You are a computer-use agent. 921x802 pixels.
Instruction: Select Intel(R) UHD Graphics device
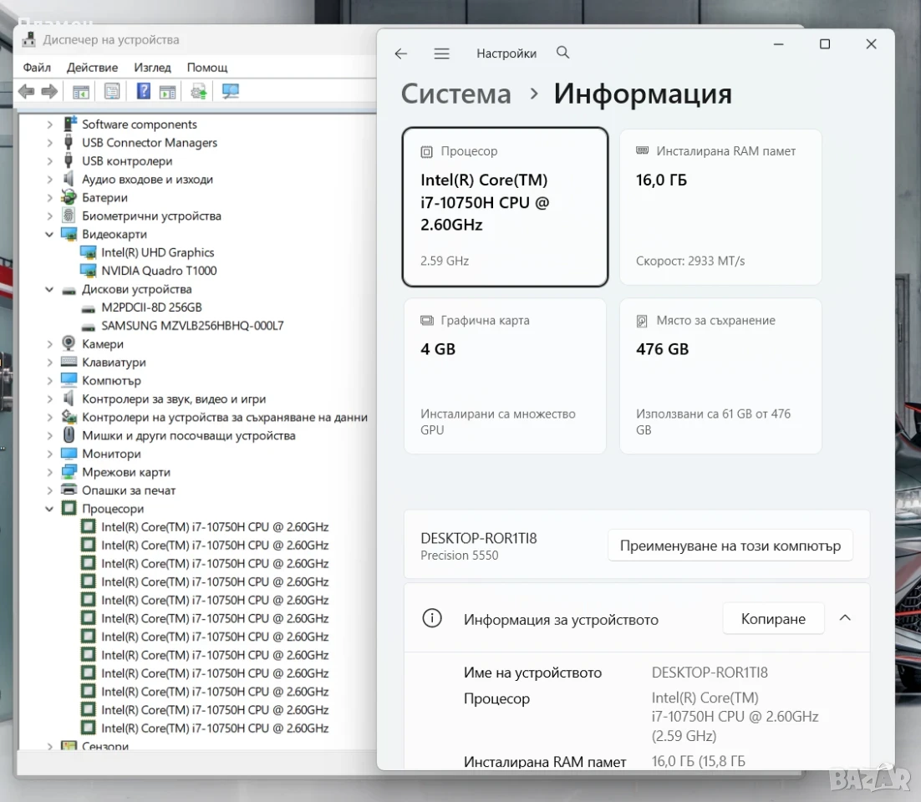pos(157,252)
